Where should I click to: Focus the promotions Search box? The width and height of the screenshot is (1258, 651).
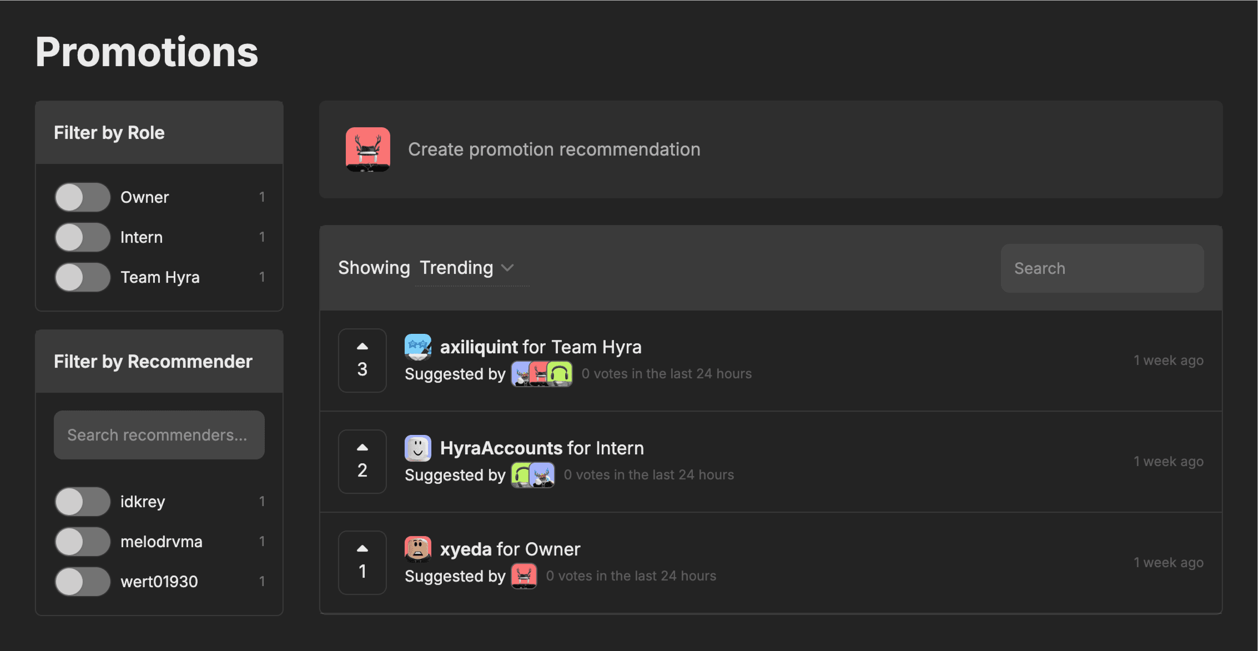[x=1102, y=268]
